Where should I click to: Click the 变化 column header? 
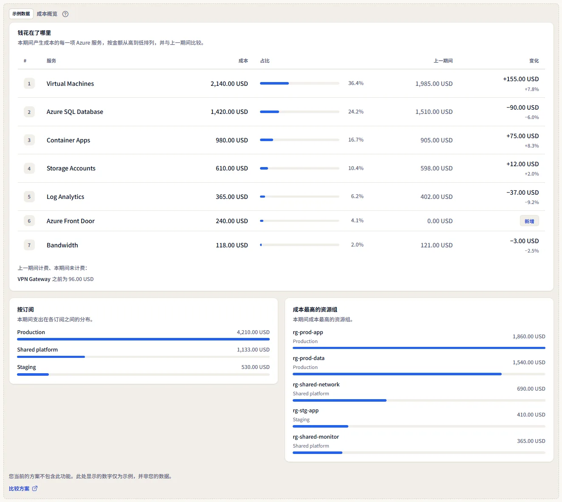click(x=534, y=61)
